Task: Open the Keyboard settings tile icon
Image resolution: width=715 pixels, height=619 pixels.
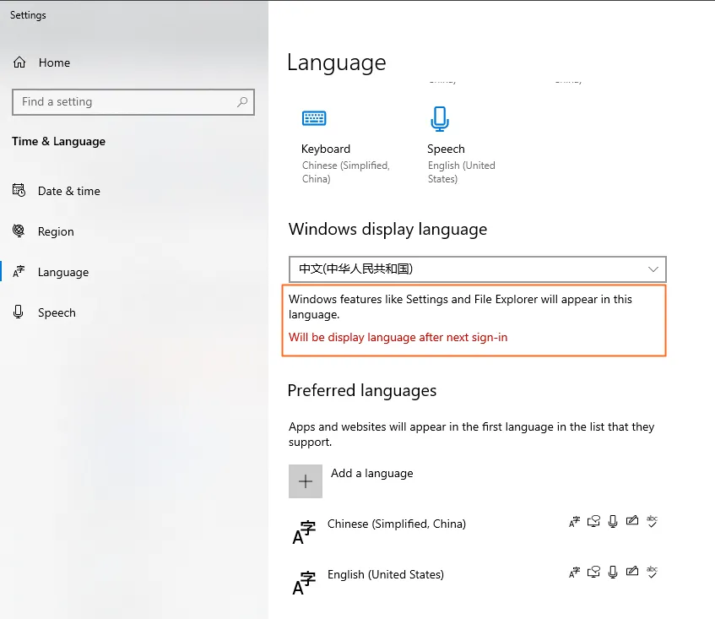Action: pos(314,119)
